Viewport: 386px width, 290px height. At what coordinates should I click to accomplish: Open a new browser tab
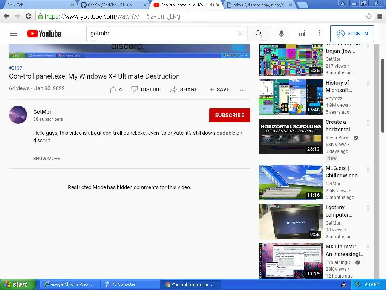coord(302,5)
